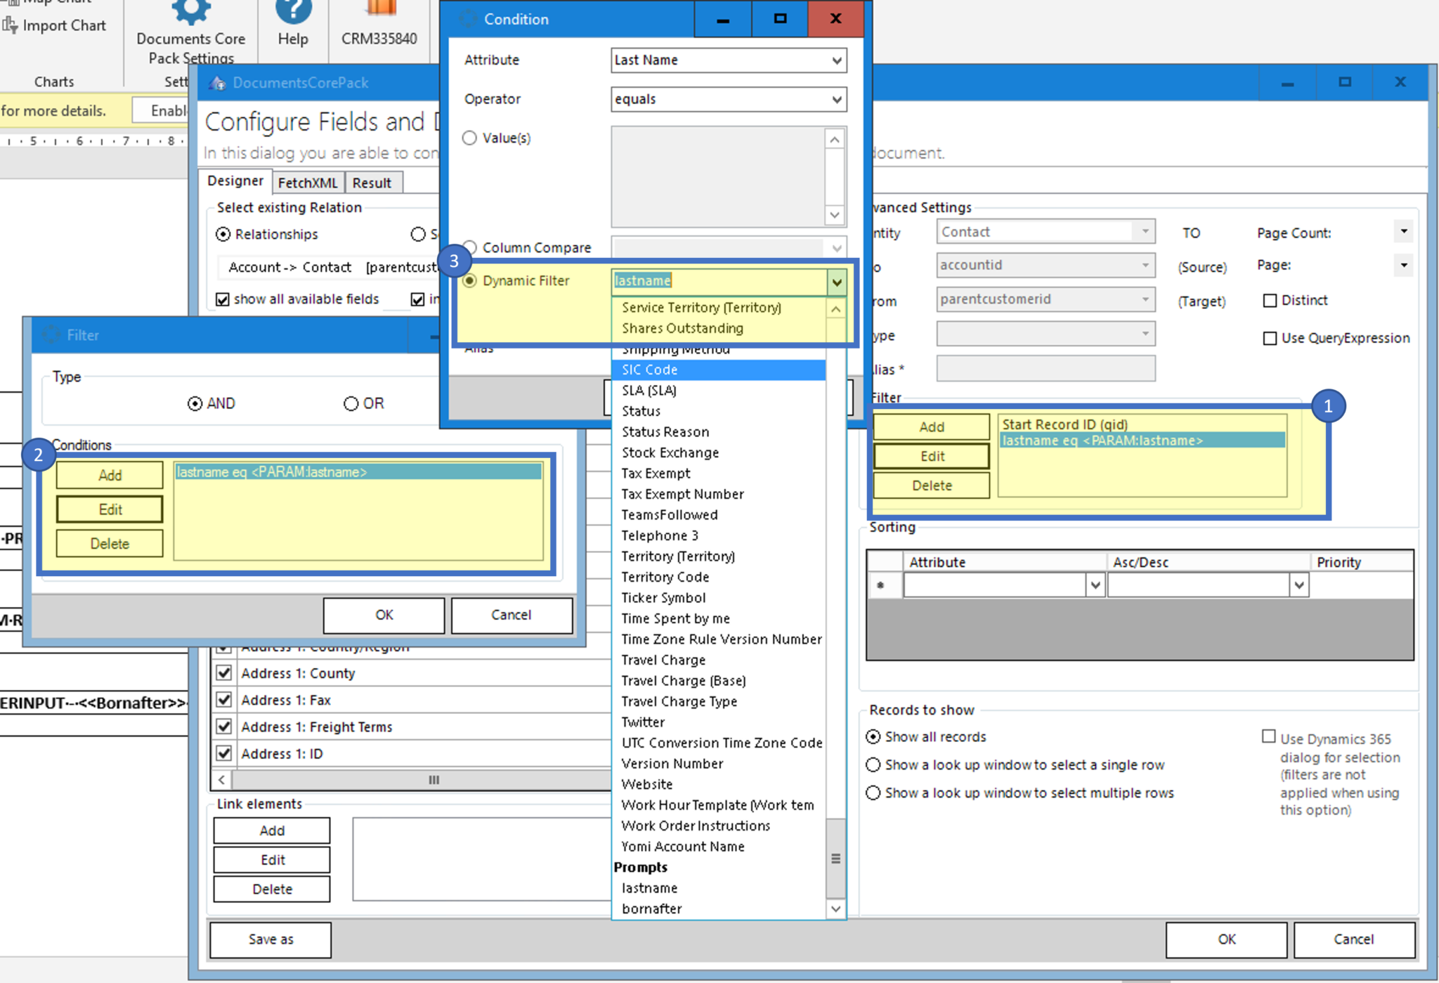Switch to the FetchXML tab
Viewport: 1439px width, 983px height.
tap(307, 182)
